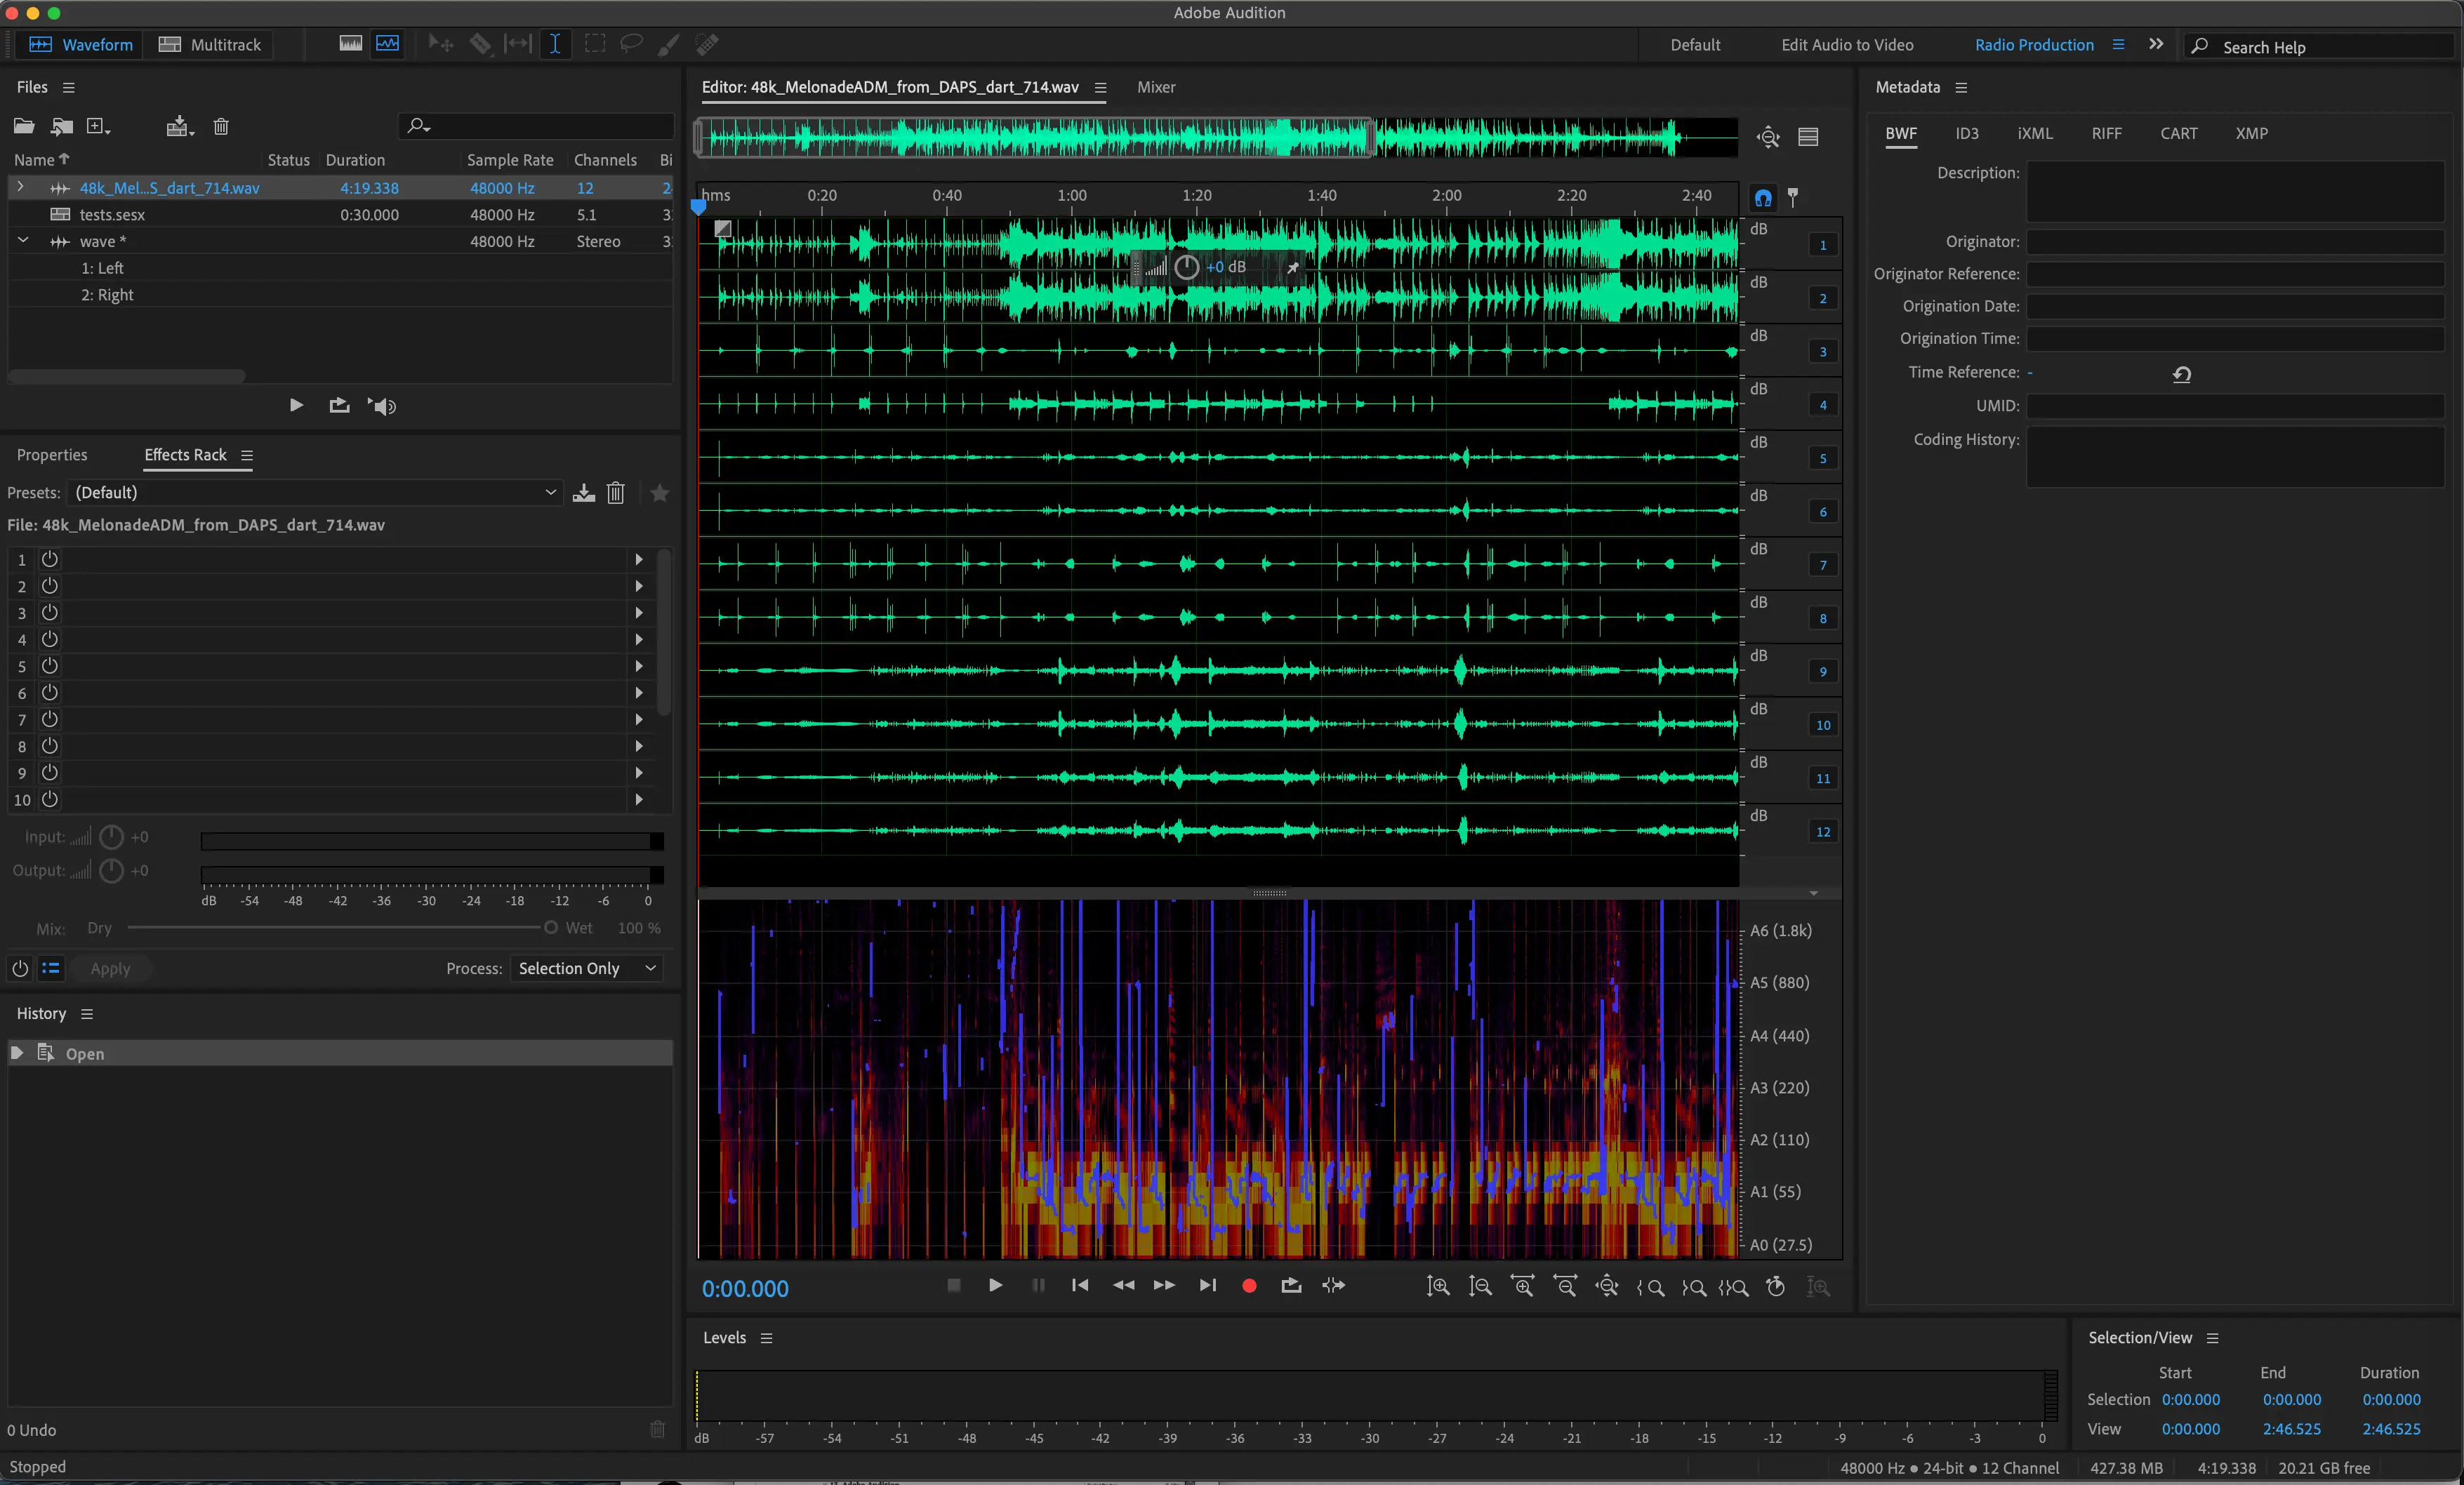Image resolution: width=2464 pixels, height=1485 pixels.
Task: Select the Marquee Selection tool
Action: click(595, 44)
